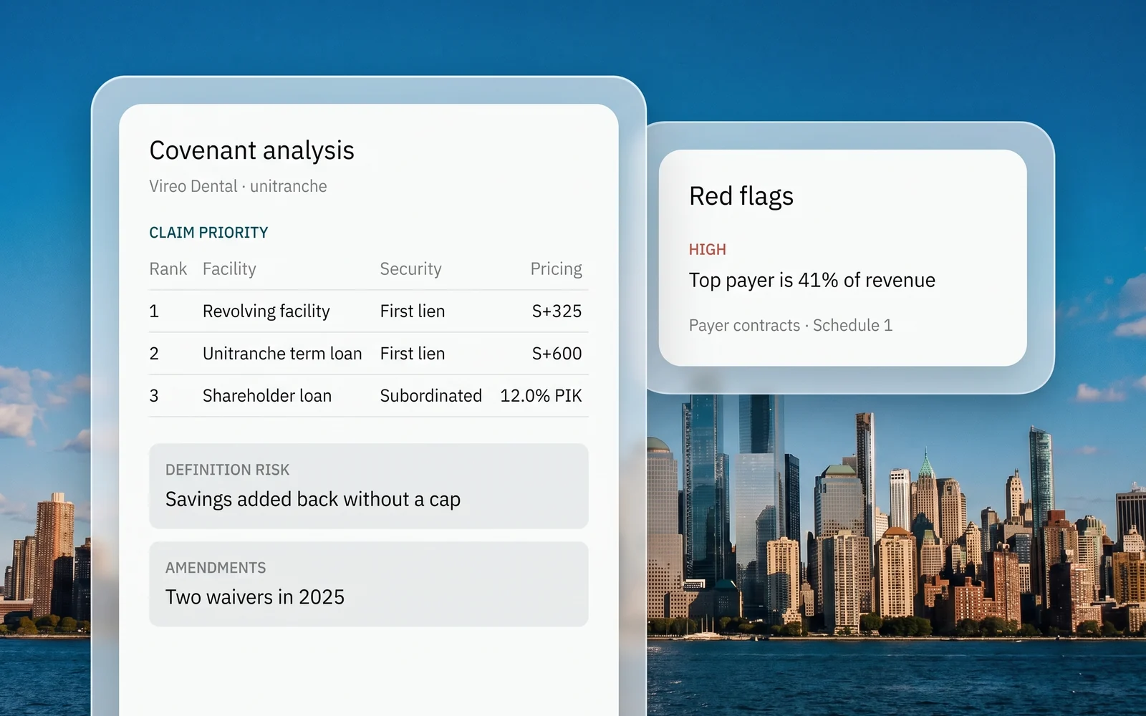Click the "Facility" column header
The image size is (1146, 716).
[x=229, y=269]
